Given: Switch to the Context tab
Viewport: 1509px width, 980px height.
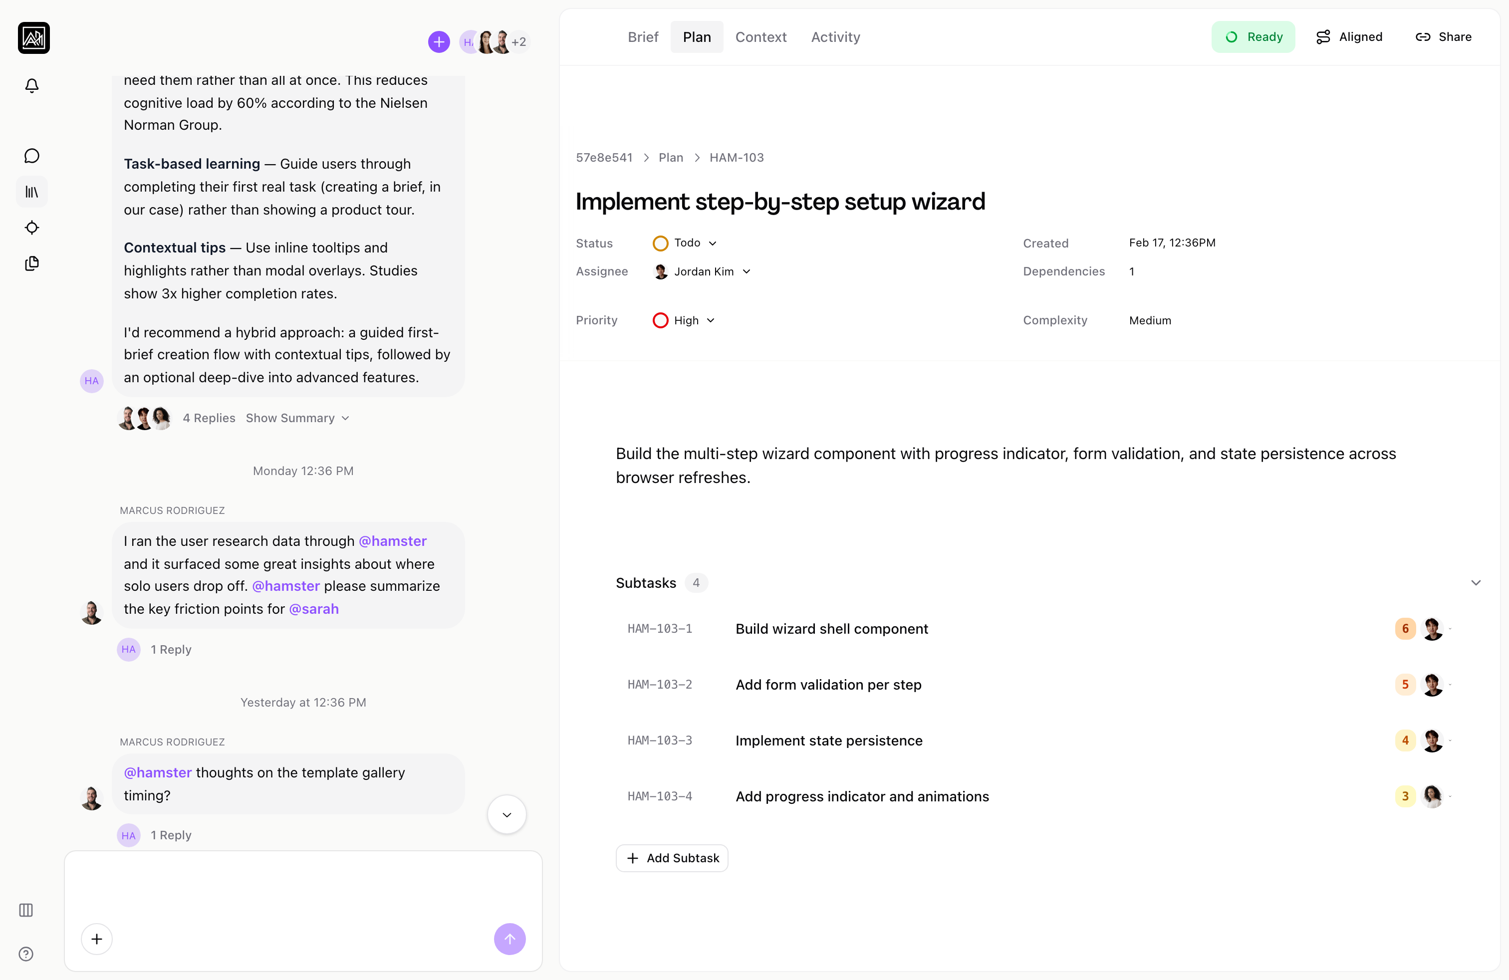Looking at the screenshot, I should click(760, 37).
